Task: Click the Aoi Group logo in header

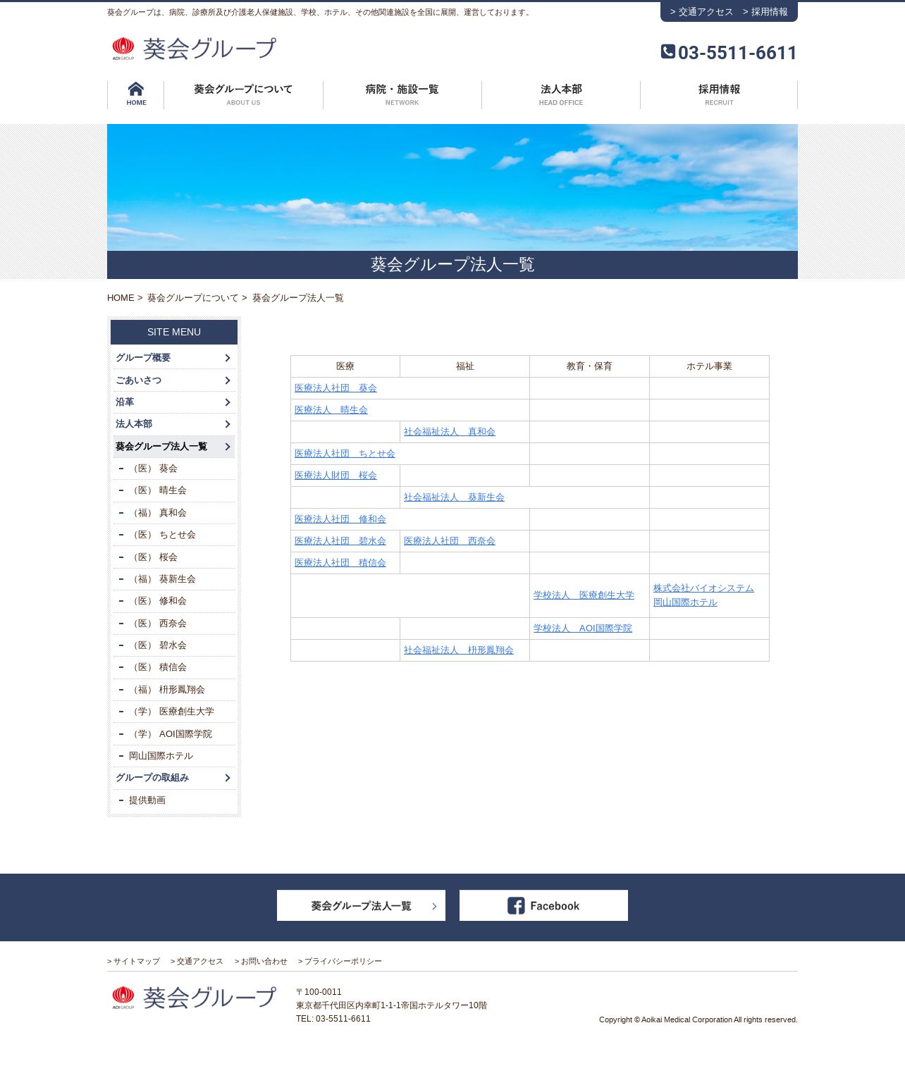Action: click(x=194, y=49)
